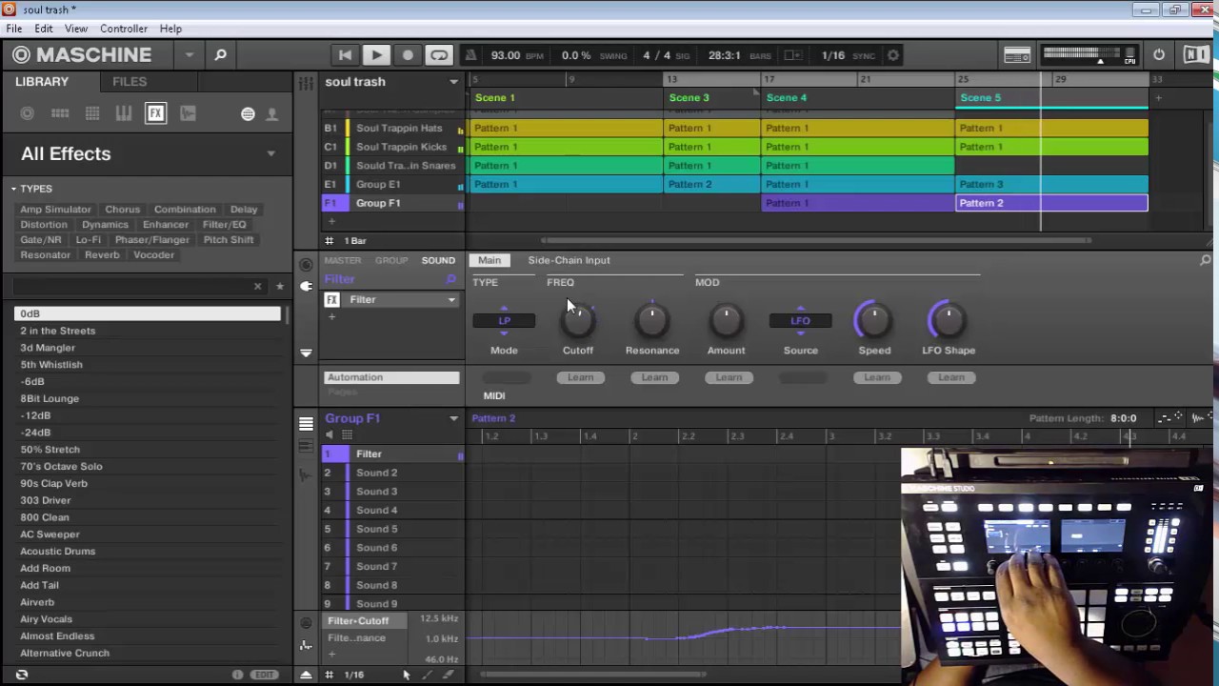Open the modulation Source LFO selector
The height and width of the screenshot is (686, 1219).
pos(800,320)
